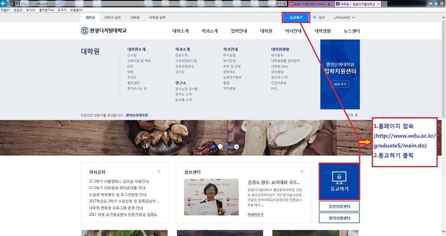Click the 교수진 link
This screenshot has width=446, height=236.
[180, 72]
